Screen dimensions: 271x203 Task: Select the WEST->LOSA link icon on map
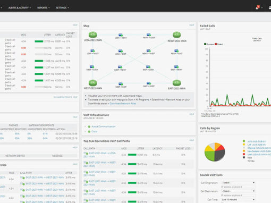(92, 67)
